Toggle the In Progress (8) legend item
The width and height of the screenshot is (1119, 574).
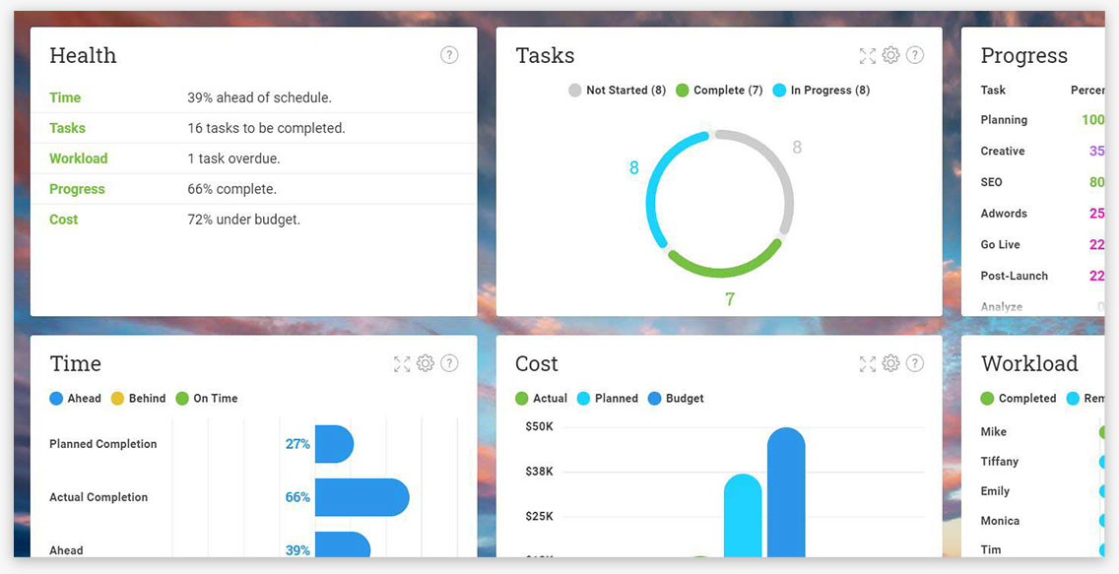(822, 90)
